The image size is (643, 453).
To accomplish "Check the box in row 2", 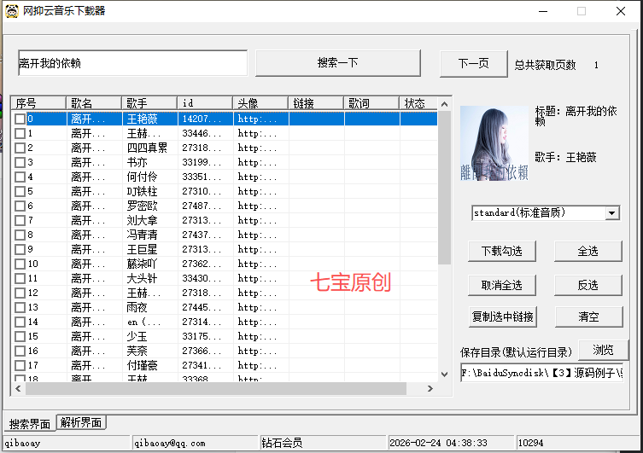I will [20, 148].
